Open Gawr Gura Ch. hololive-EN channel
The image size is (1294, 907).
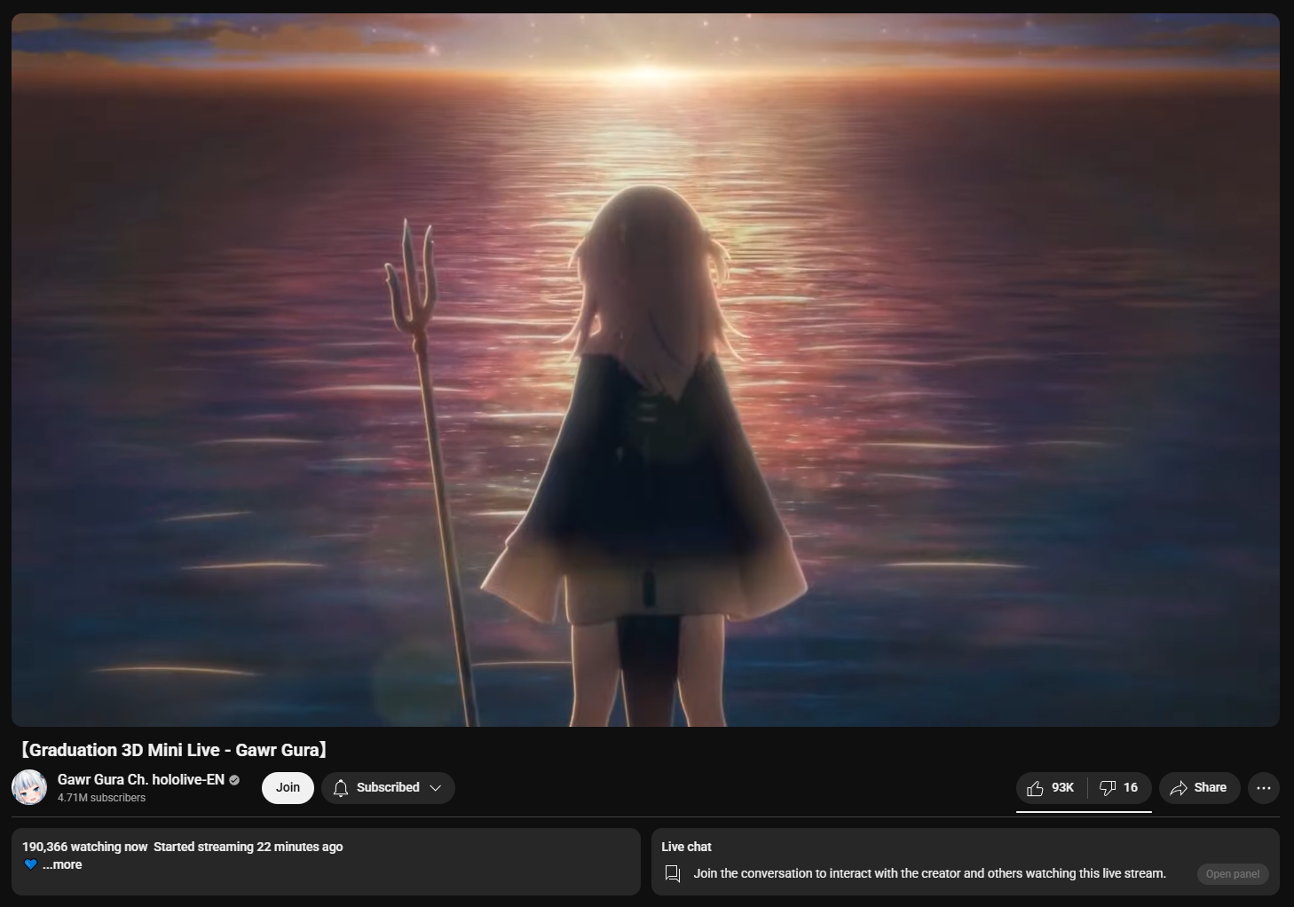click(x=141, y=779)
